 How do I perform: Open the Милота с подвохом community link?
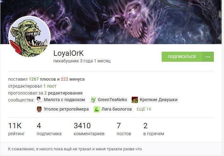64,100
